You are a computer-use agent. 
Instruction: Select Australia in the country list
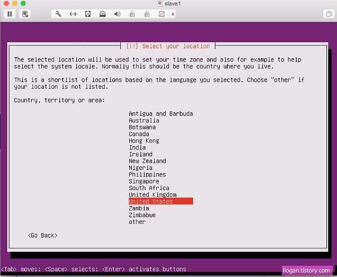[x=144, y=120]
